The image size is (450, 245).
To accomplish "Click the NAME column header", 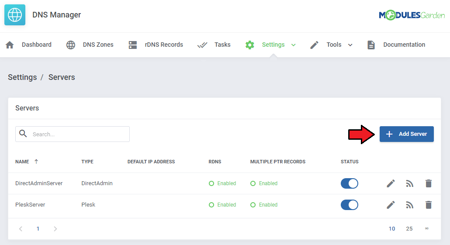I will click(22, 162).
